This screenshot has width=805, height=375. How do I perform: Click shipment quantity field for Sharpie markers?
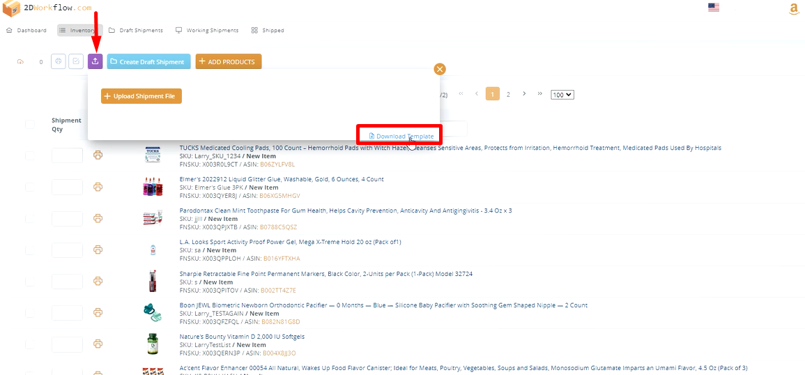point(67,282)
